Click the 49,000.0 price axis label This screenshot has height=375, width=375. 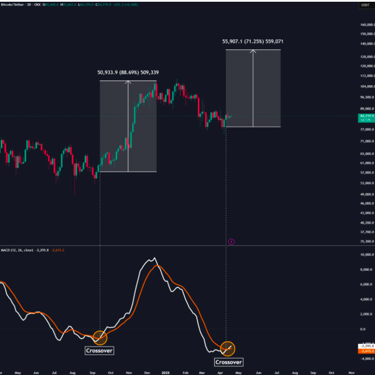(x=367, y=194)
